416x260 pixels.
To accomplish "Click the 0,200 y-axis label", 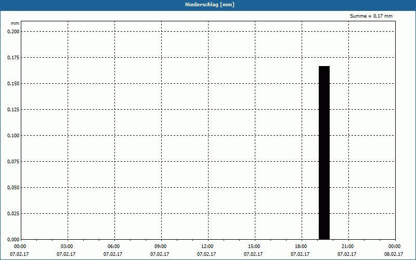I will tap(14, 32).
